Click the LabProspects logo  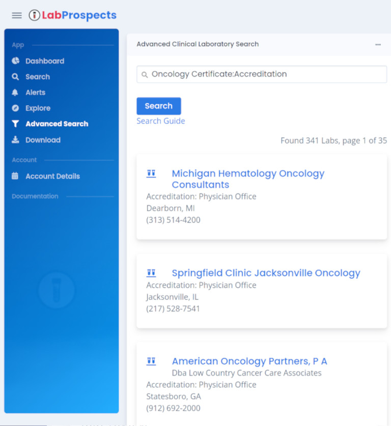click(x=72, y=15)
